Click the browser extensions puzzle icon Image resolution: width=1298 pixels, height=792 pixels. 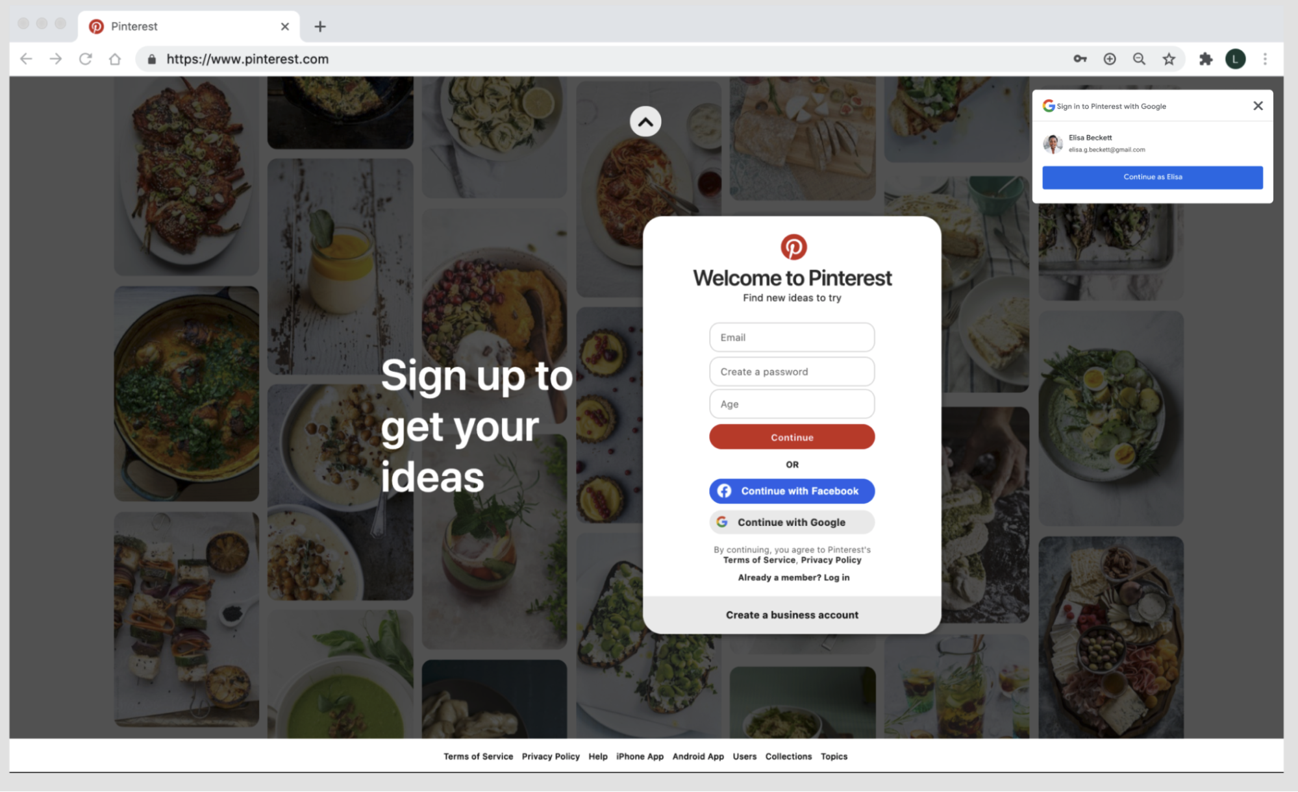tap(1206, 58)
